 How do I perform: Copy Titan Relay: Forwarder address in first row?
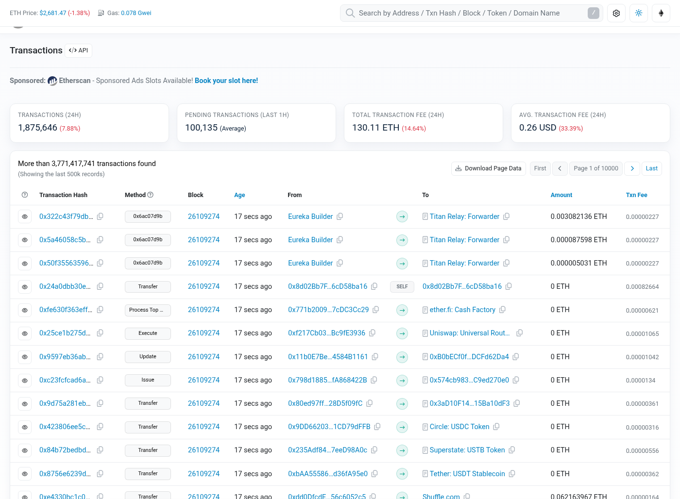coord(506,216)
